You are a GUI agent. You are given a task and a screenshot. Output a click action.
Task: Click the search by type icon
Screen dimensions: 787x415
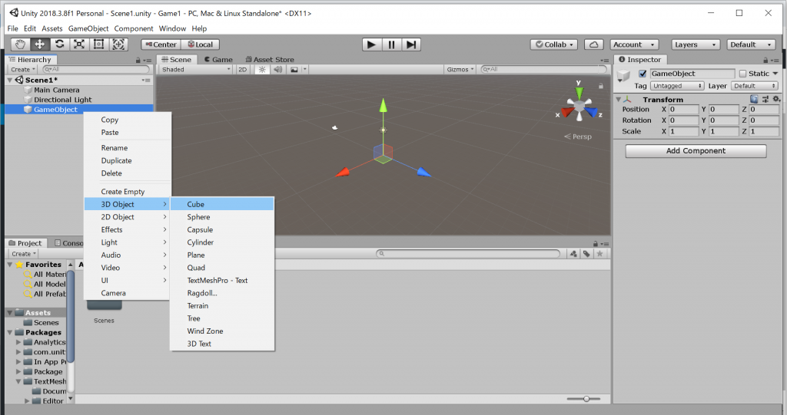(x=573, y=254)
